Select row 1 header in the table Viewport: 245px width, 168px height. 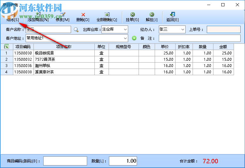[x=7, y=53]
